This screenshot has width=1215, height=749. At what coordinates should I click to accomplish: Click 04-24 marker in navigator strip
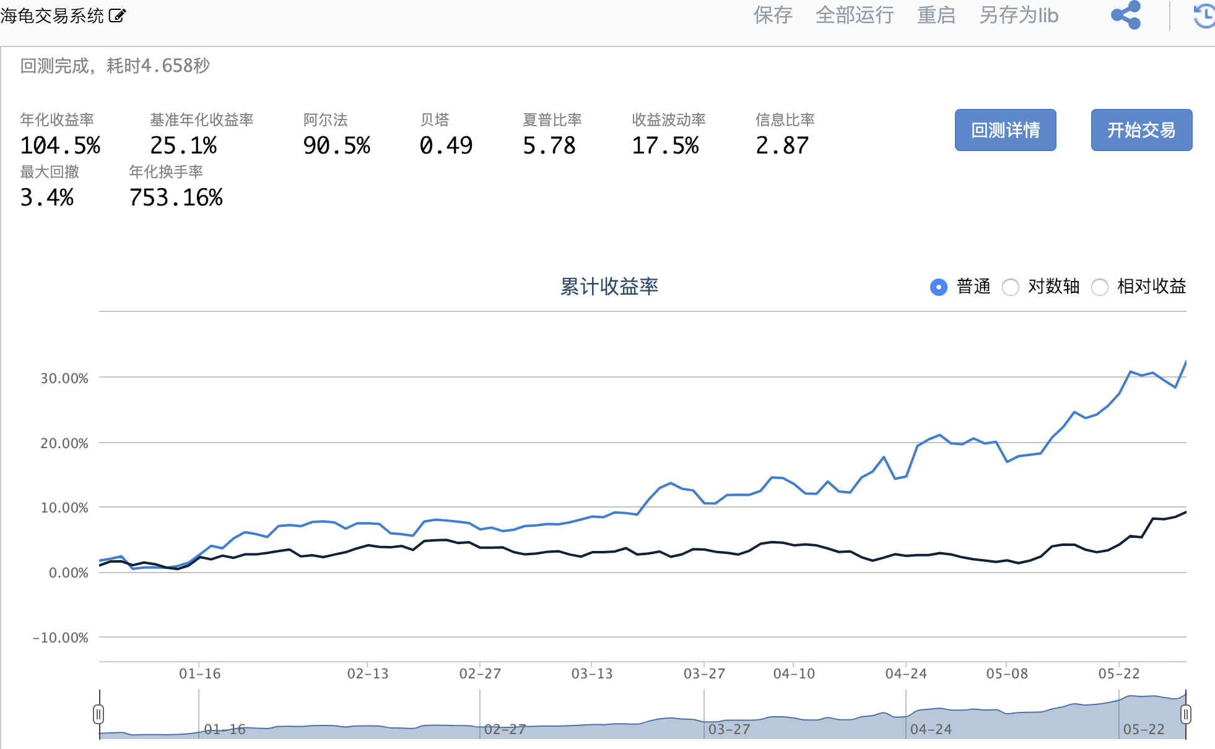(931, 729)
